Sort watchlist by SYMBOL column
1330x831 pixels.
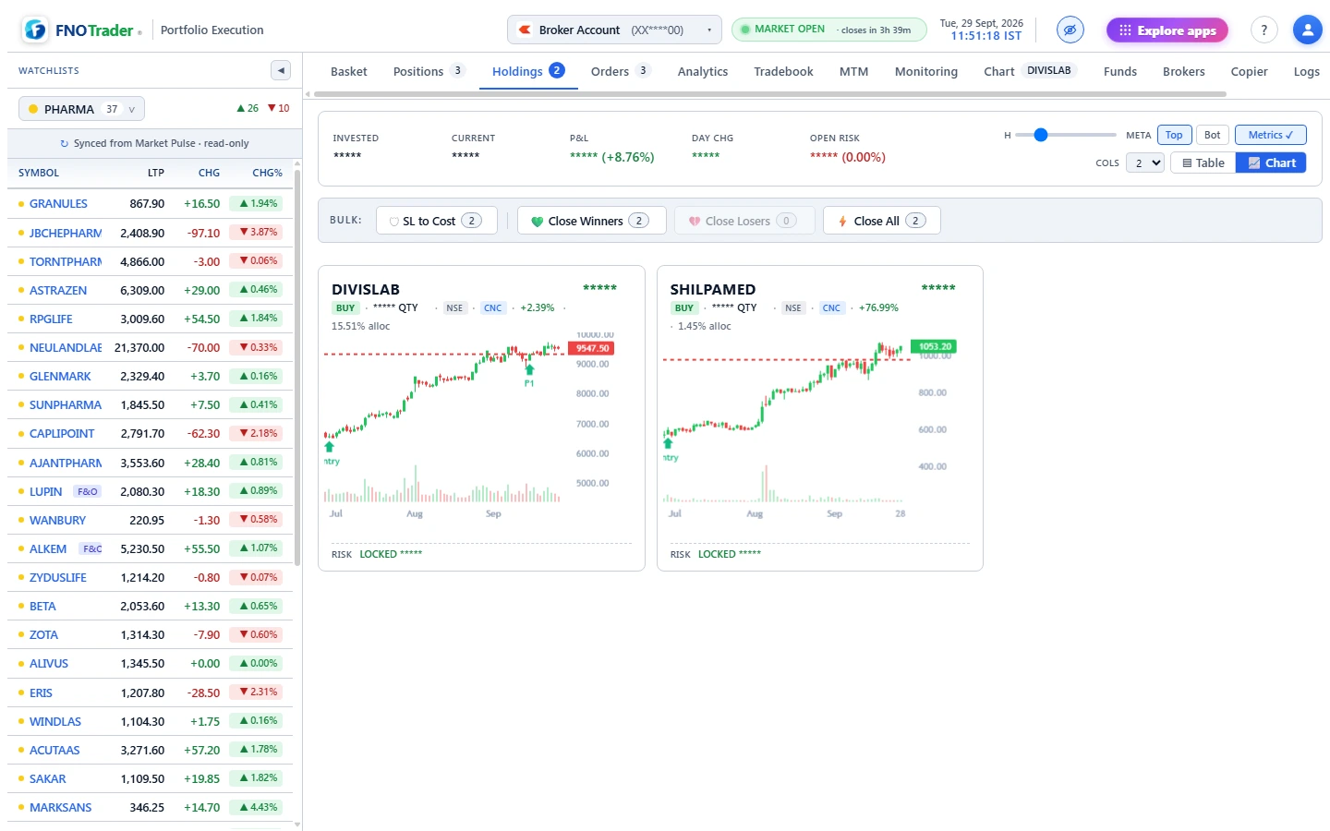(39, 173)
